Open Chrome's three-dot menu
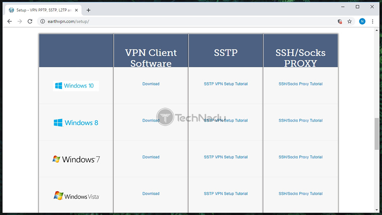 [x=372, y=21]
